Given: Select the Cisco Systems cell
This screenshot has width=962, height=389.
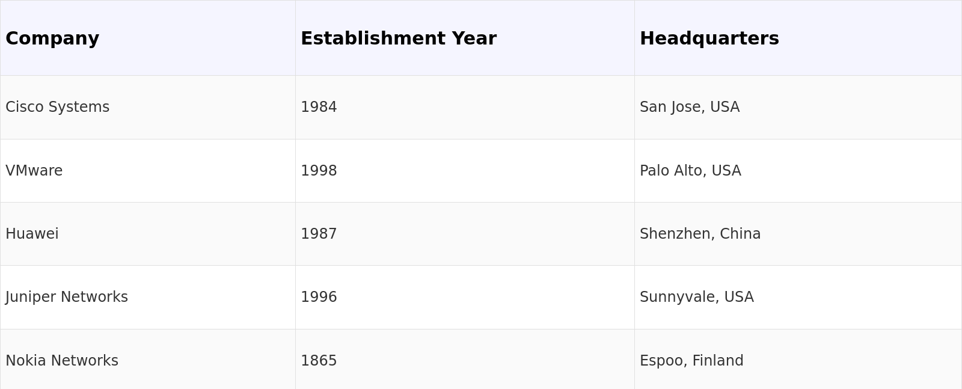Looking at the screenshot, I should [x=58, y=107].
